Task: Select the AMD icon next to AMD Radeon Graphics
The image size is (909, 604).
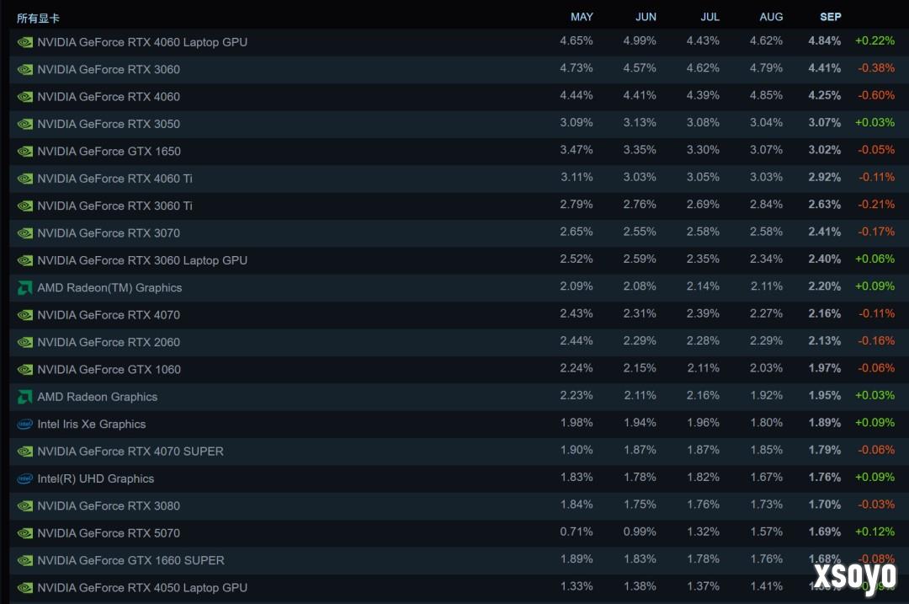Action: pyautogui.click(x=24, y=397)
